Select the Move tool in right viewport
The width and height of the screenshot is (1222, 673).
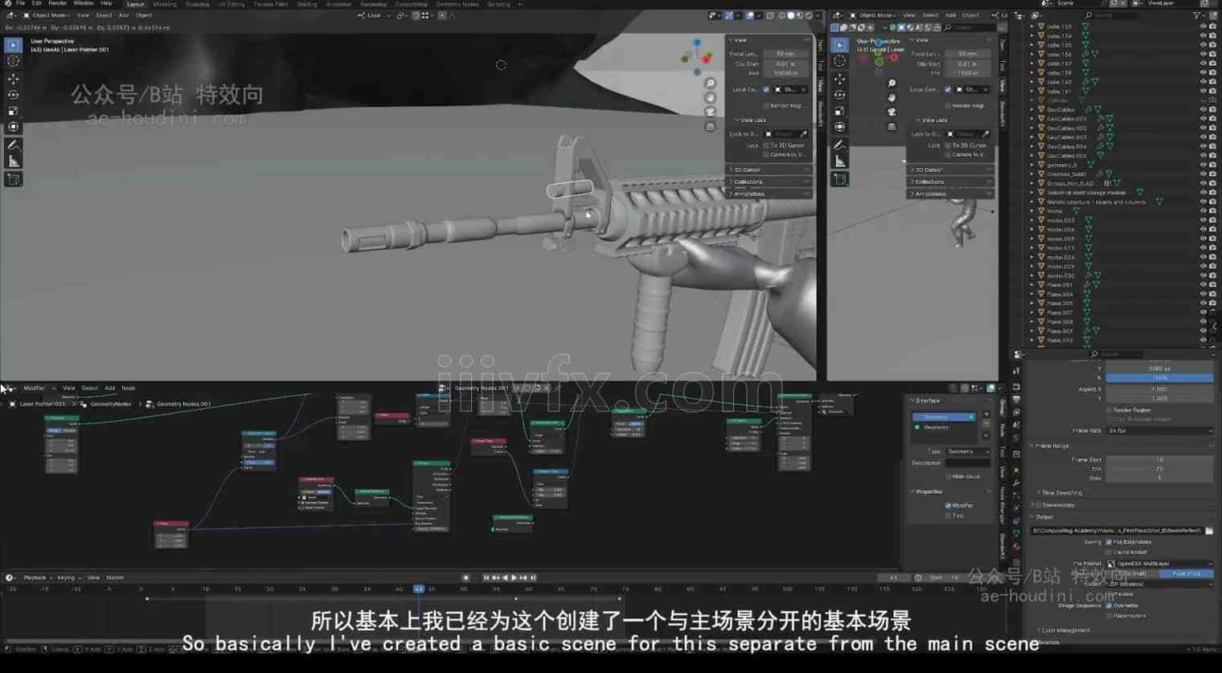[x=839, y=79]
